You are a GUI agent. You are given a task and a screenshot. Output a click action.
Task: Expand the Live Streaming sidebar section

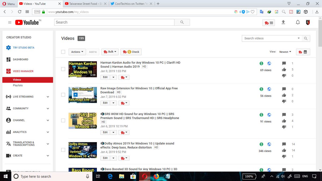point(48,97)
